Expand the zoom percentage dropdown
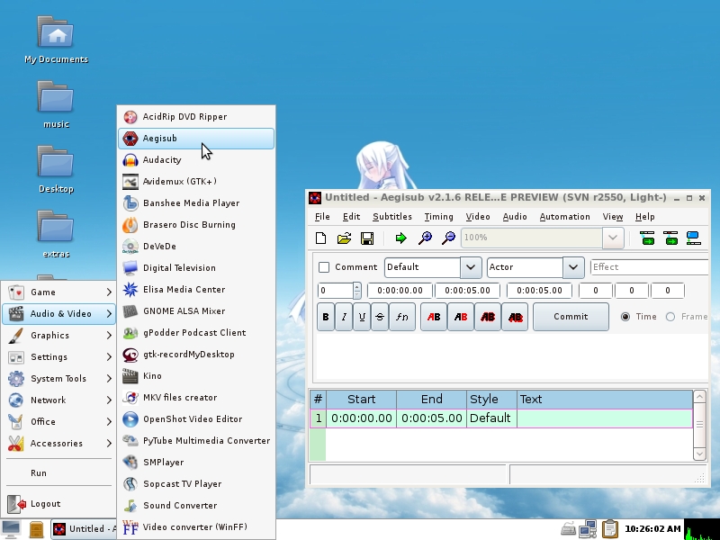The width and height of the screenshot is (720, 540). tap(613, 238)
